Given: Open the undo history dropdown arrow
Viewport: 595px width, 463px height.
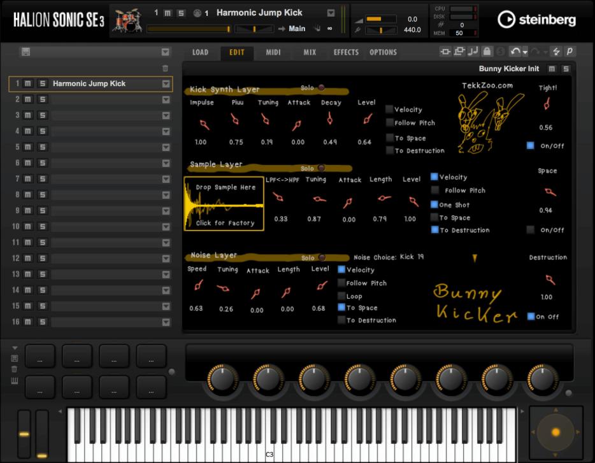Looking at the screenshot, I should tap(525, 53).
